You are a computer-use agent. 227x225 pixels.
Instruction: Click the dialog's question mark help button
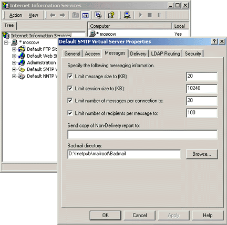(214, 41)
